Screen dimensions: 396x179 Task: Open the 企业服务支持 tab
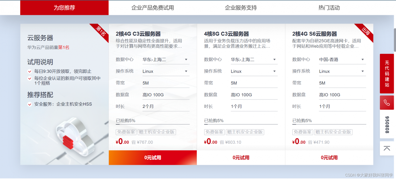click(x=241, y=8)
